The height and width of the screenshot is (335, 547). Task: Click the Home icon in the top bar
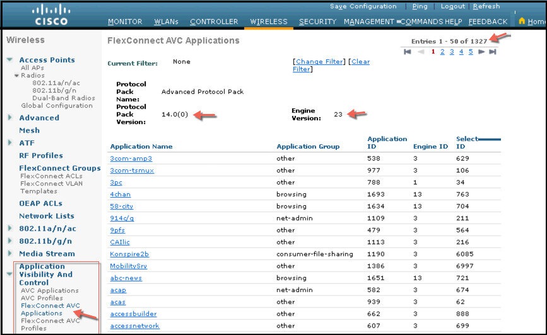point(522,21)
